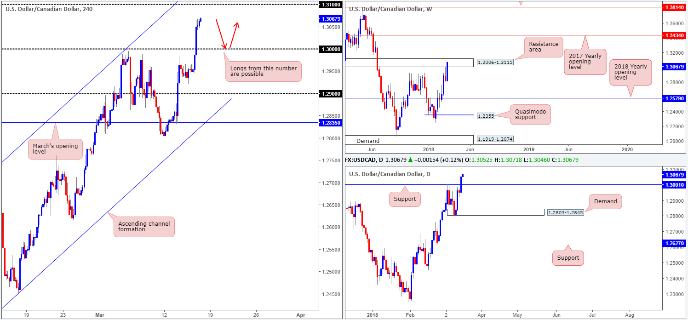Screen dimensions: 688x320
Task: Click the '23' date label on 240 chart
Action: point(63,315)
